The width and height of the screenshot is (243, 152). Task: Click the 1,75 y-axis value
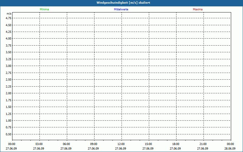tap(9, 100)
